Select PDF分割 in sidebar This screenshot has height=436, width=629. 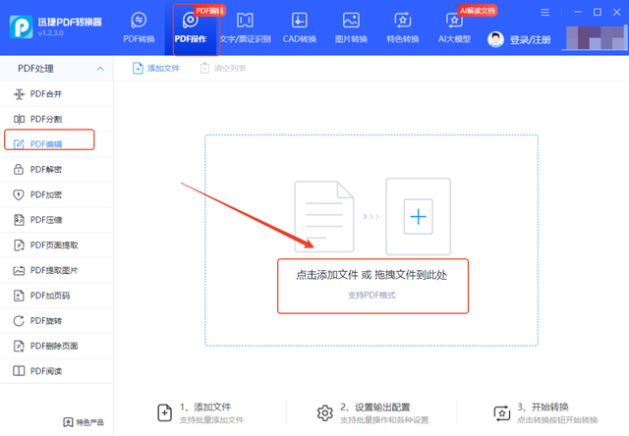[57, 119]
